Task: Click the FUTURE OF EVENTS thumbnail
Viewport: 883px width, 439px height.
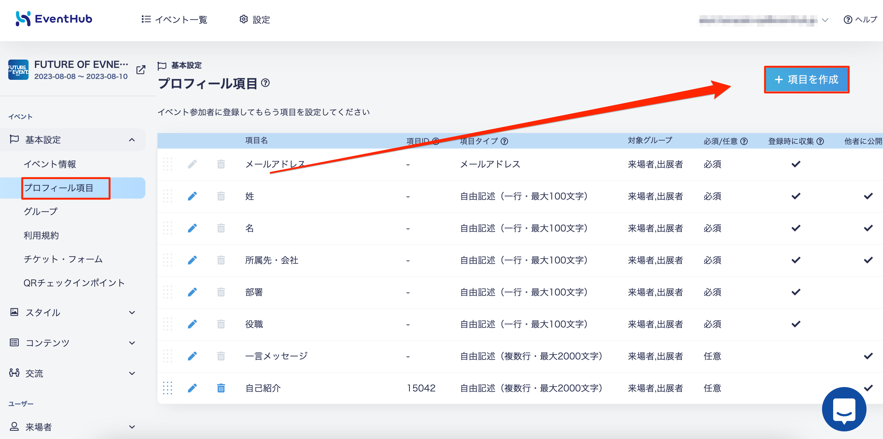Action: click(x=18, y=70)
